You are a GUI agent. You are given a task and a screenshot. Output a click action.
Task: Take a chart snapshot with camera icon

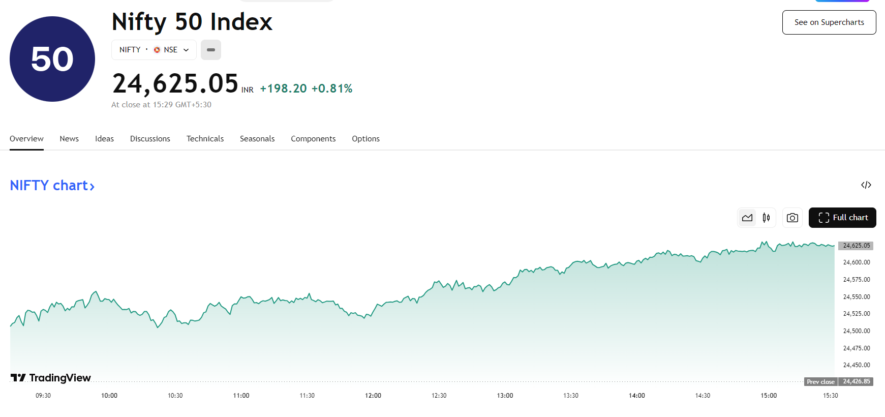pyautogui.click(x=792, y=218)
